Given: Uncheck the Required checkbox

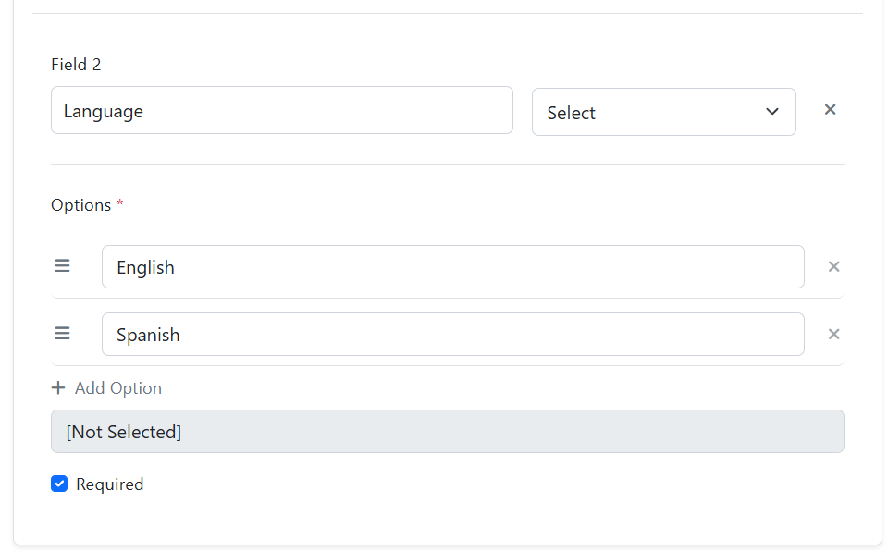Looking at the screenshot, I should pos(59,484).
